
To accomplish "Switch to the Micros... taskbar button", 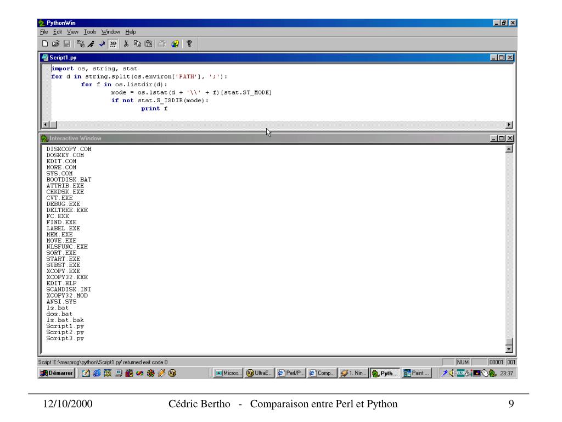I will click(x=228, y=373).
